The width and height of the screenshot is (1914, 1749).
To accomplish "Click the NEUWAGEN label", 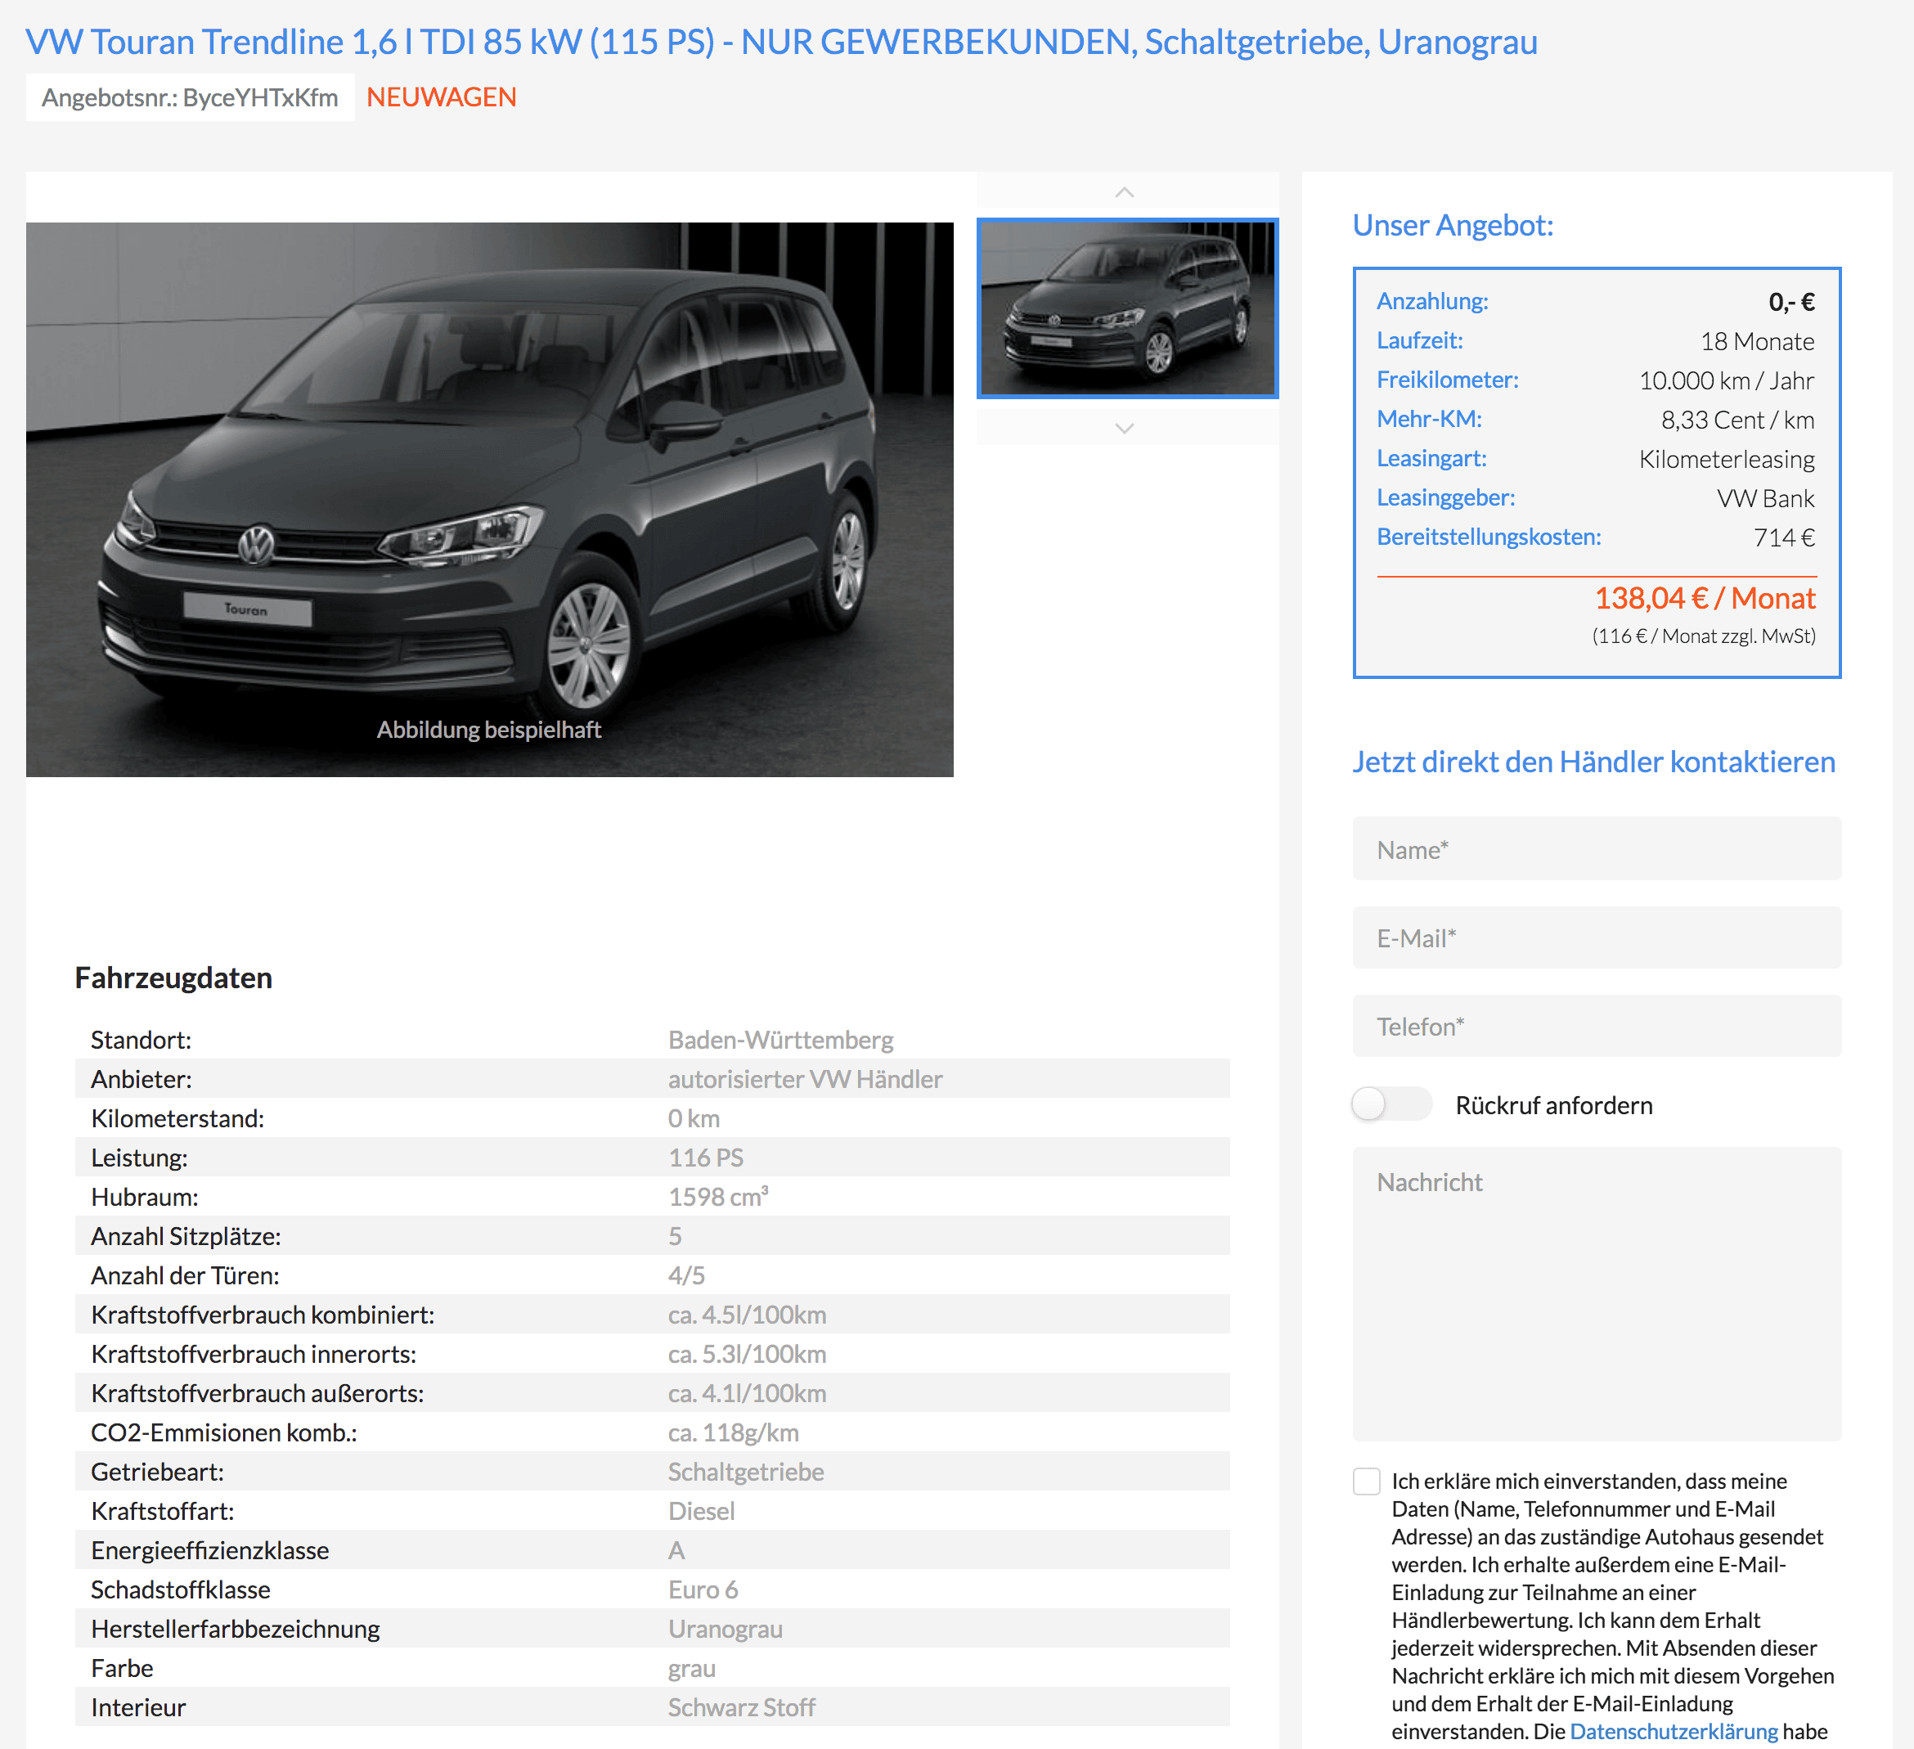I will pyautogui.click(x=442, y=97).
